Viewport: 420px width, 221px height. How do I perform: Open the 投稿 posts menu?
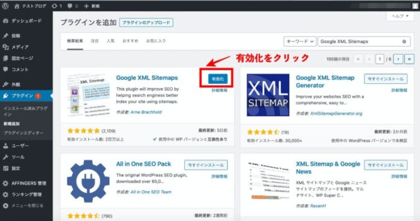click(x=26, y=35)
